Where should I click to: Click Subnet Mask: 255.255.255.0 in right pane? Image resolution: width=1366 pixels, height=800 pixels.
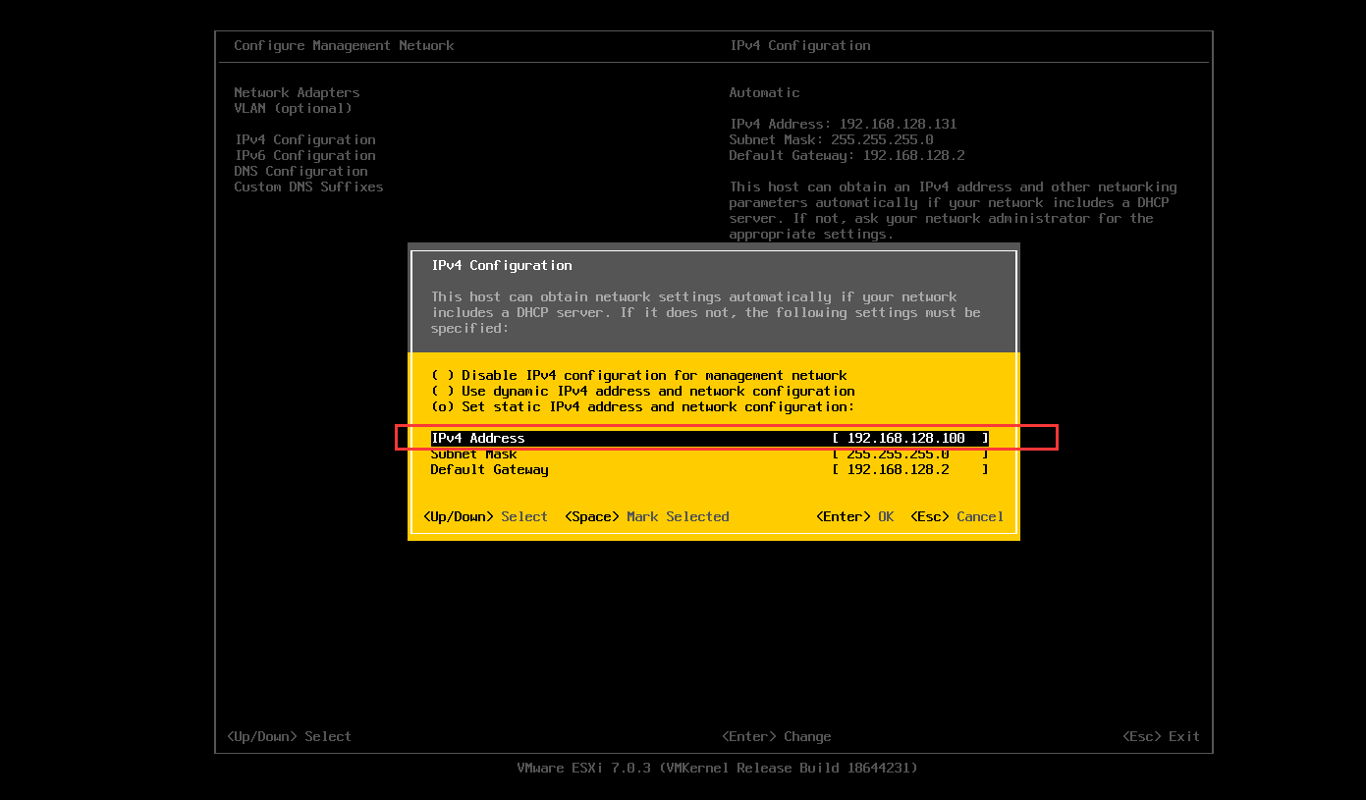click(832, 139)
